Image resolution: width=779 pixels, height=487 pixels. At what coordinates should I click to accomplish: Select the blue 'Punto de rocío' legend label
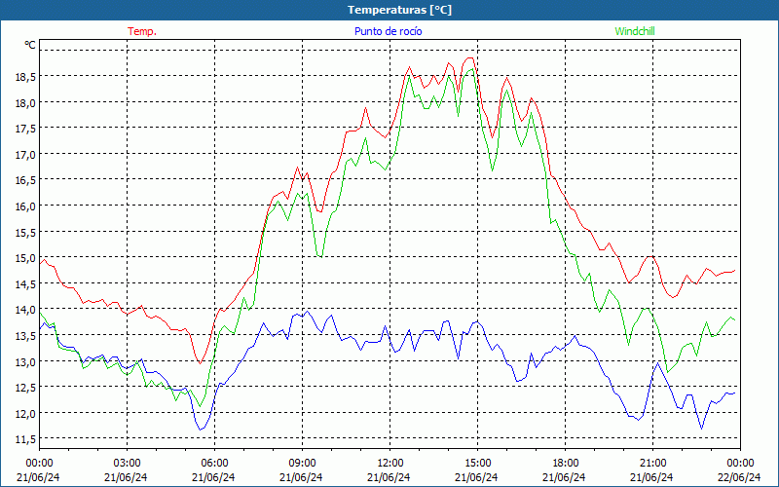[388, 31]
